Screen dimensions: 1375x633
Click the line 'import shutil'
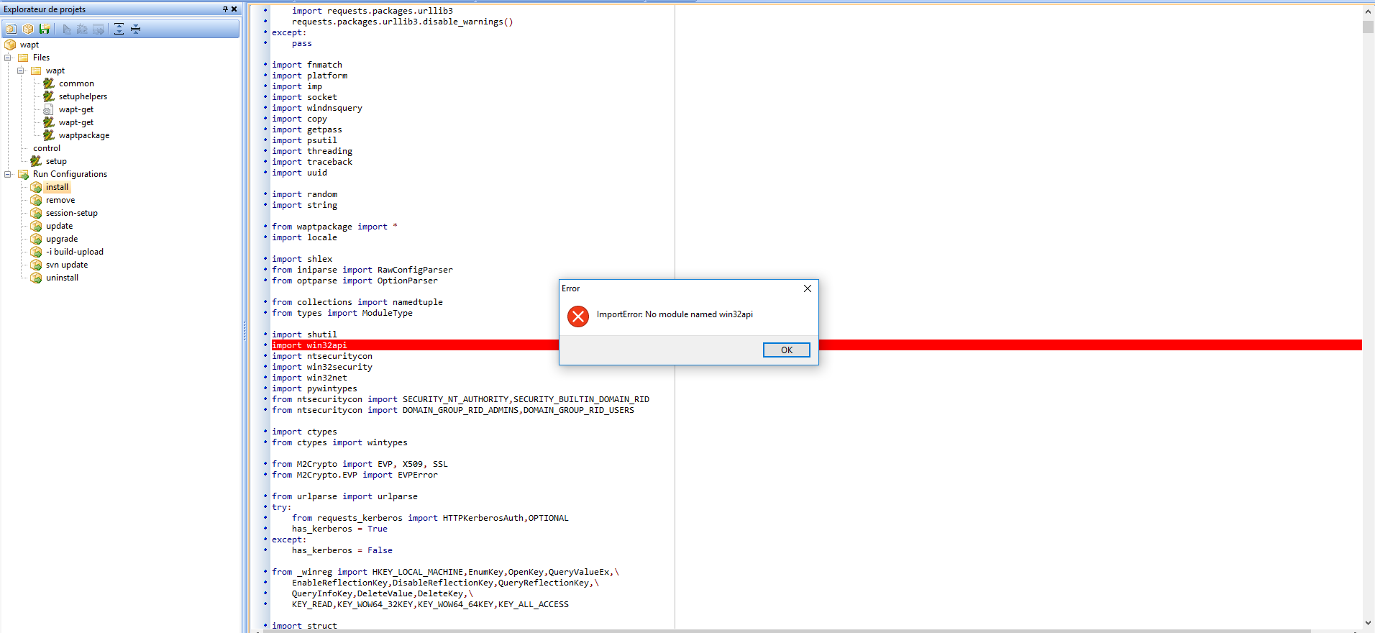pyautogui.click(x=304, y=334)
